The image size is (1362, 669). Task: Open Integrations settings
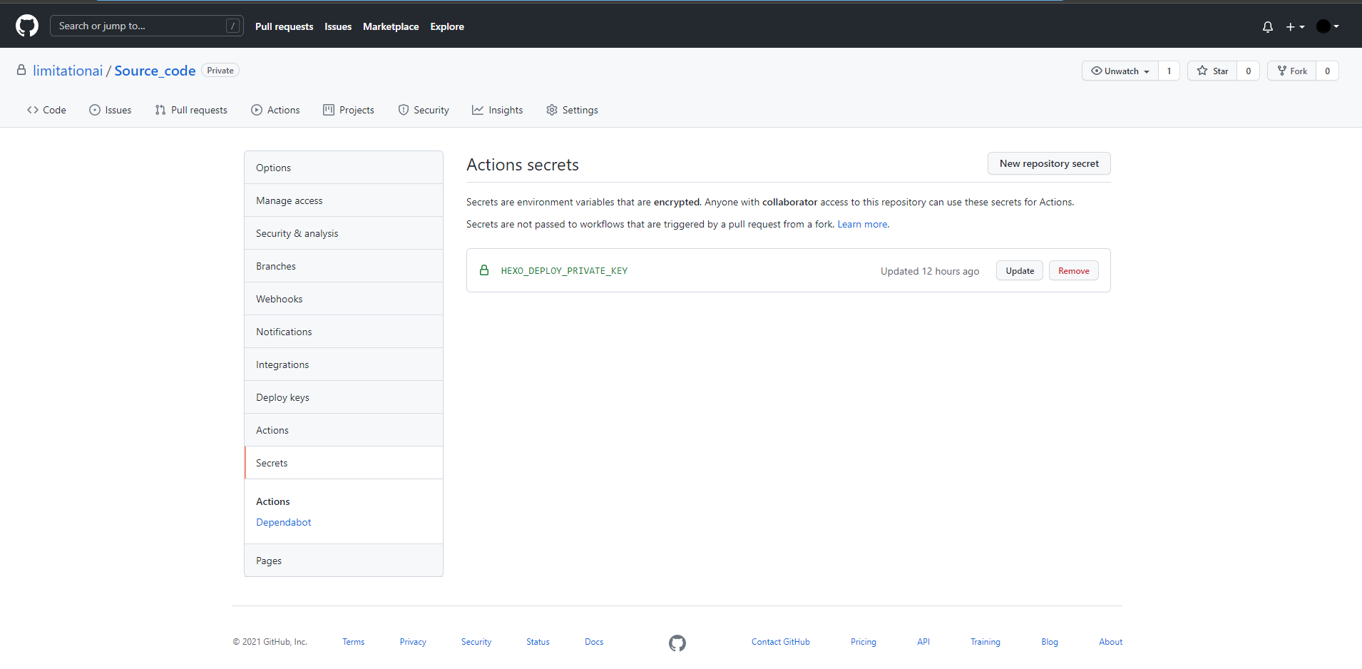click(x=344, y=364)
